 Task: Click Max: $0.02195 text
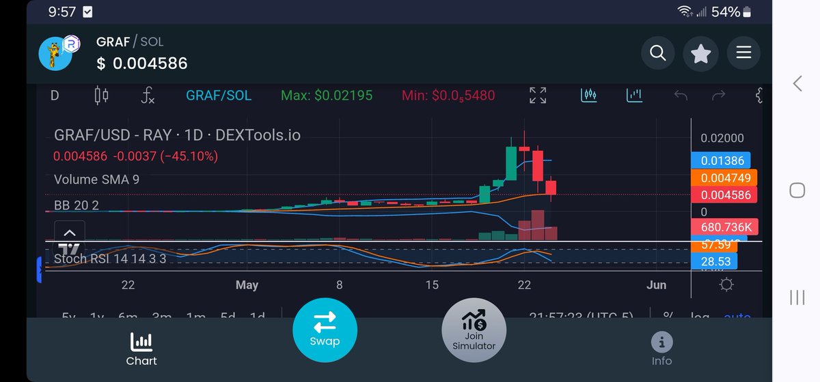pos(327,95)
